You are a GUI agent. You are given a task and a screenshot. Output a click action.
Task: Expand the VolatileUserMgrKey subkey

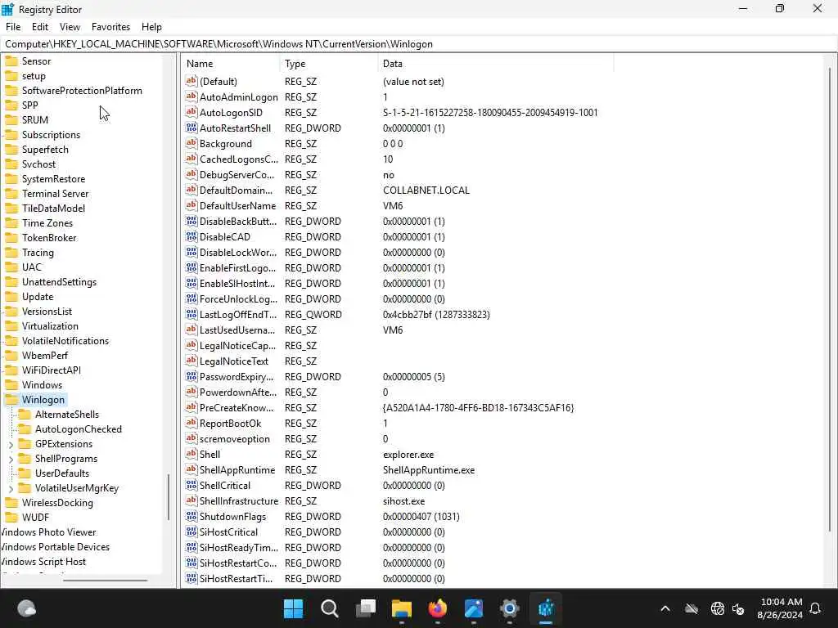(11, 489)
